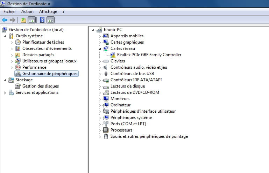This screenshot has height=173, width=269.
Task: Open the Affichage menu
Action: [48, 12]
